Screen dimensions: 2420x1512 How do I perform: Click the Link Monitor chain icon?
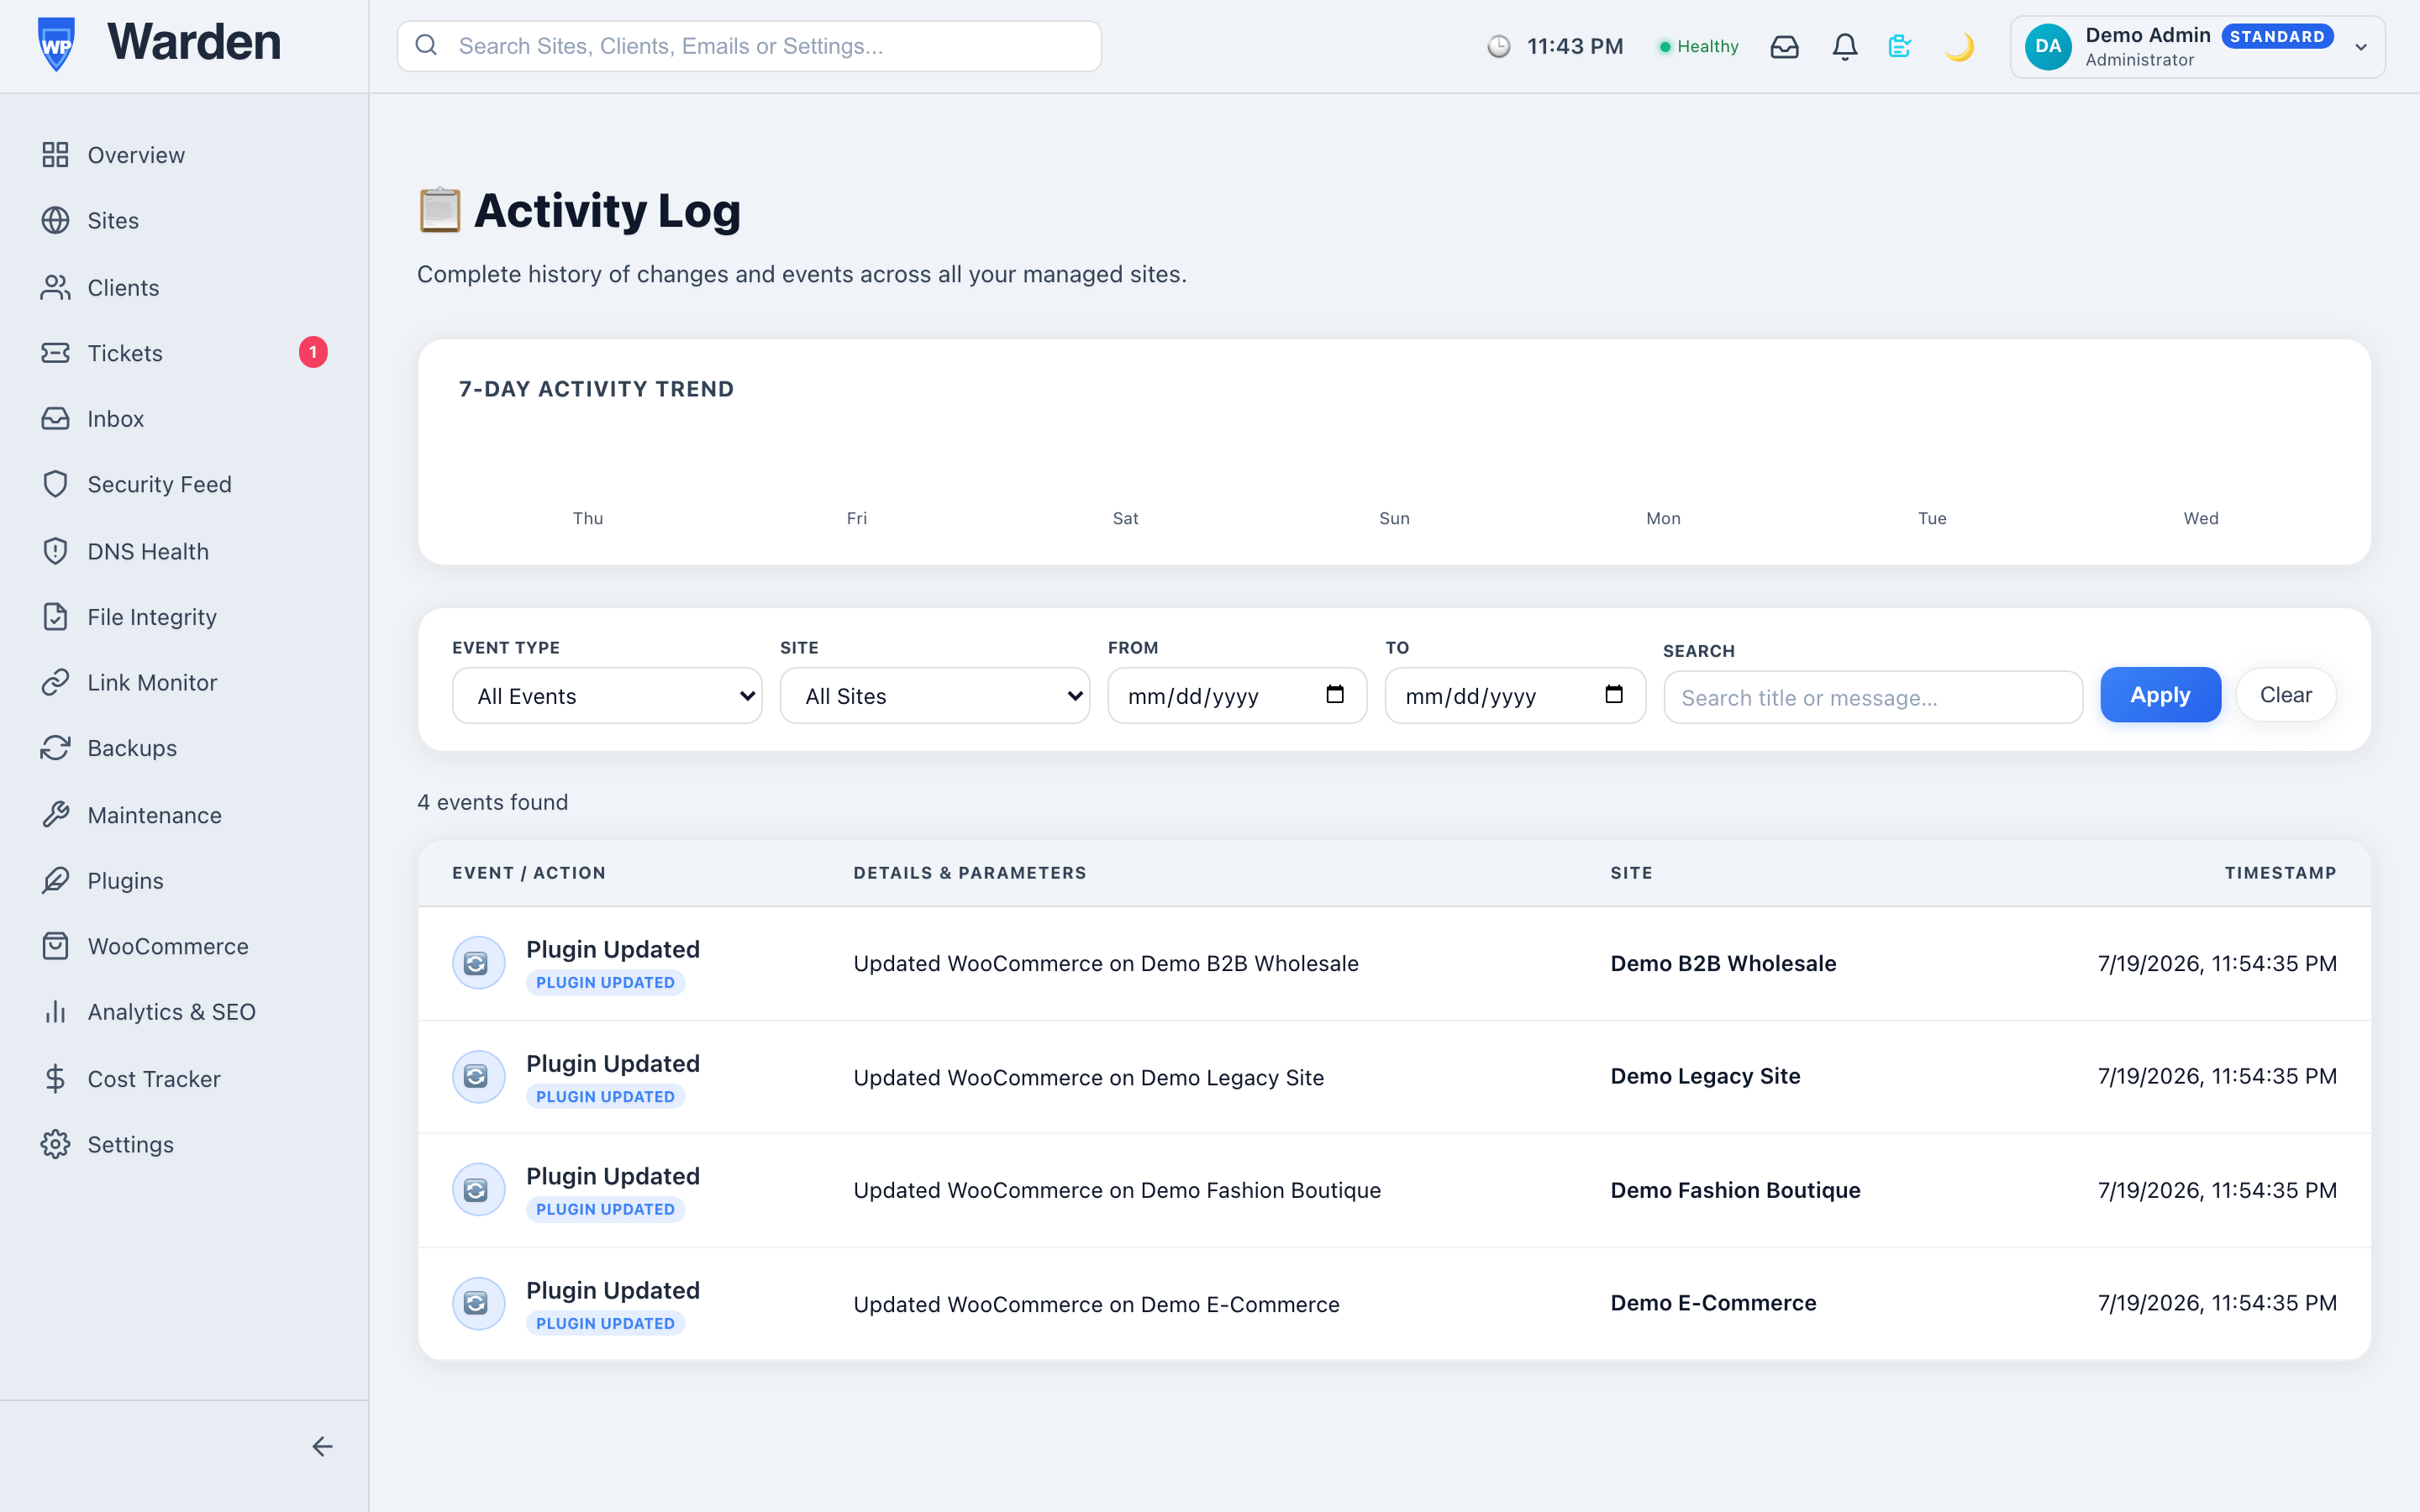[55, 682]
